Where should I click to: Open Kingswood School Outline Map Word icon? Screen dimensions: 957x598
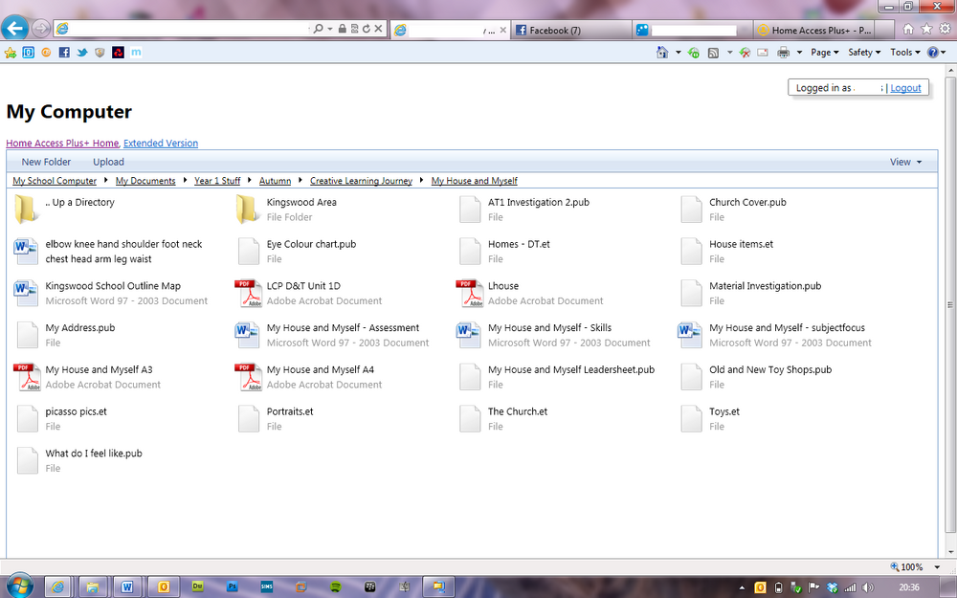(x=26, y=294)
